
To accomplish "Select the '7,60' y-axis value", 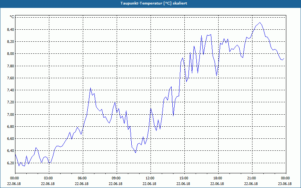I will click(11, 78).
